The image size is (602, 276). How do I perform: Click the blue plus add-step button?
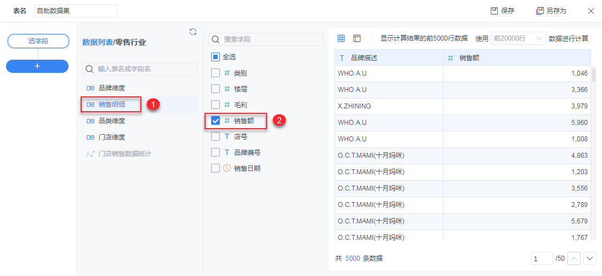37,66
